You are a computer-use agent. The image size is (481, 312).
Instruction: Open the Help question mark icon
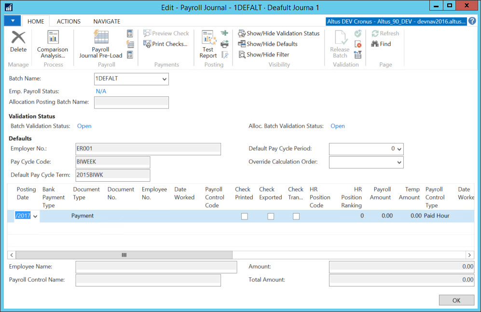click(472, 21)
